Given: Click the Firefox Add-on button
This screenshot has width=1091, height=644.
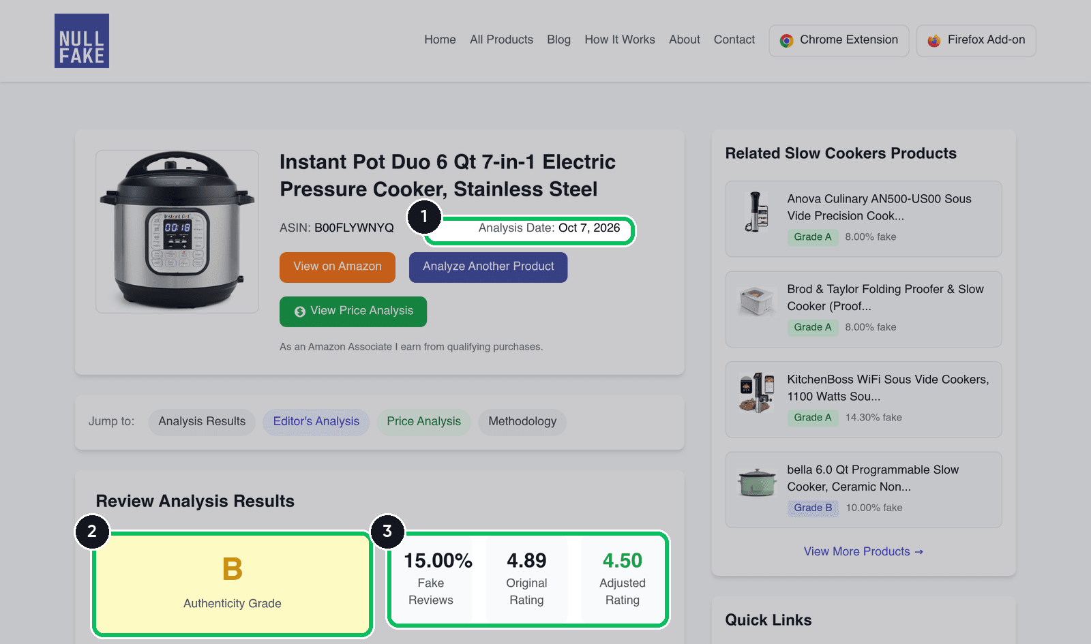Looking at the screenshot, I should click(x=976, y=41).
